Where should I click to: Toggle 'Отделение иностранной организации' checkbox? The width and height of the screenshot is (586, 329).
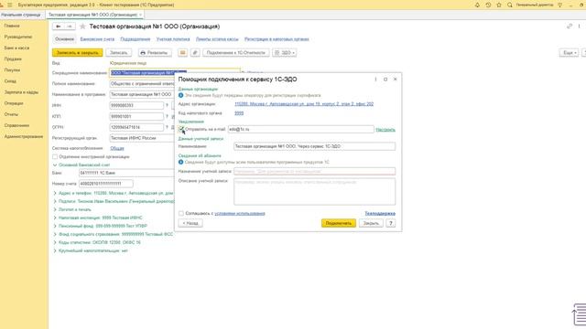tap(55, 156)
